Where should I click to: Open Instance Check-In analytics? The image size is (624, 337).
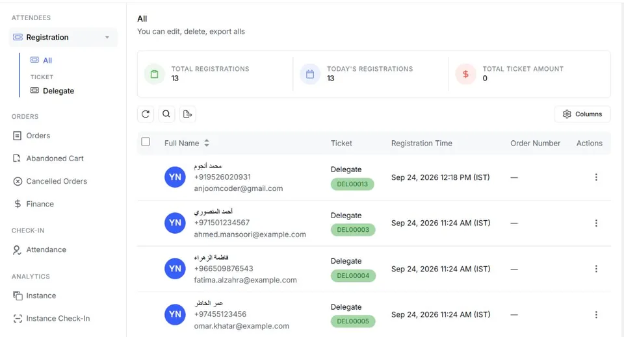58,318
